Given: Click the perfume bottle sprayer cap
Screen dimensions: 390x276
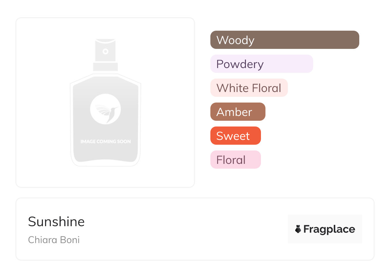Looking at the screenshot, I should [105, 50].
